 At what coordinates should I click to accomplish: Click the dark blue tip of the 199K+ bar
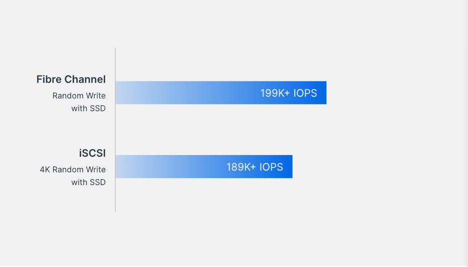pyautogui.click(x=322, y=93)
